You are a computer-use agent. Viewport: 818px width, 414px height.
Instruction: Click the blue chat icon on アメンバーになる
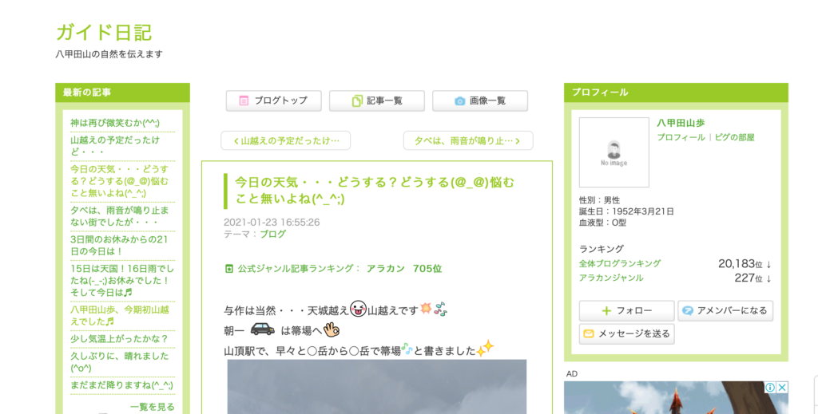pyautogui.click(x=688, y=311)
